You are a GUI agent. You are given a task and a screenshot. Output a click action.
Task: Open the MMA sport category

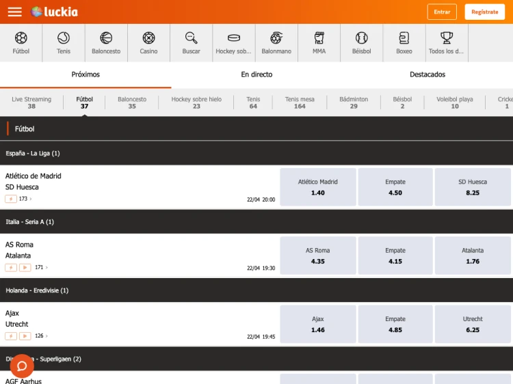(319, 42)
